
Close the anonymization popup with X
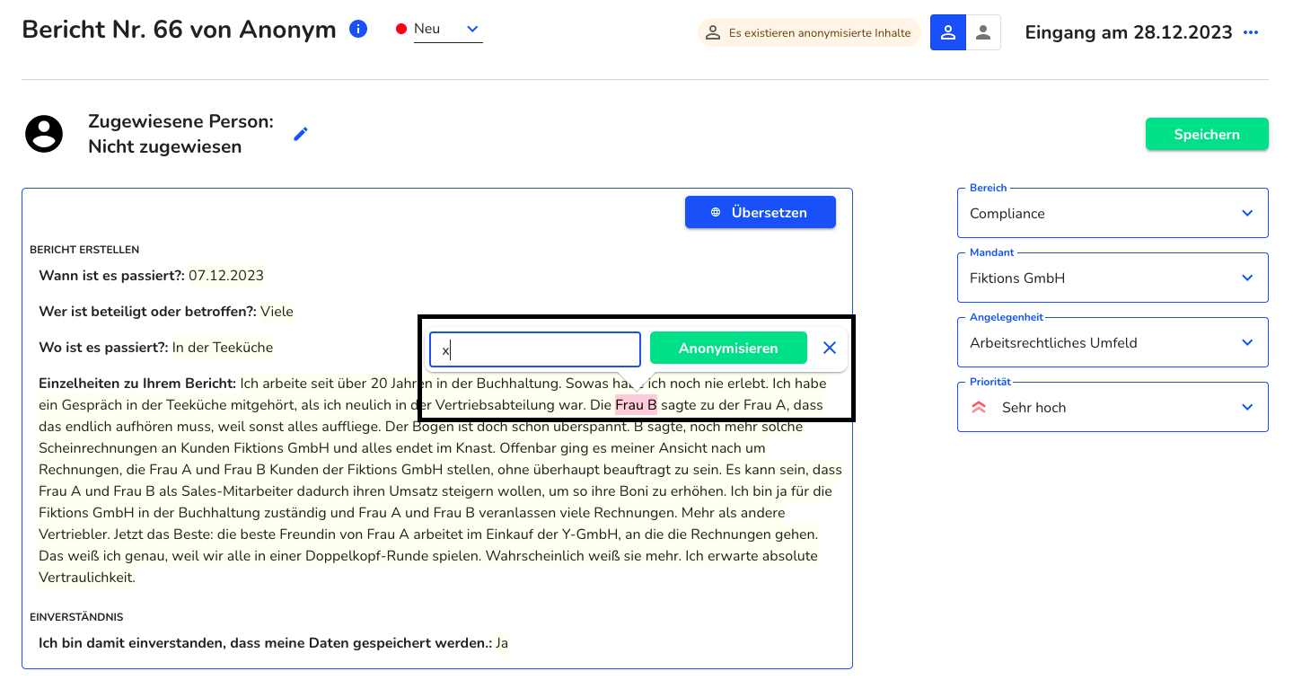click(830, 348)
